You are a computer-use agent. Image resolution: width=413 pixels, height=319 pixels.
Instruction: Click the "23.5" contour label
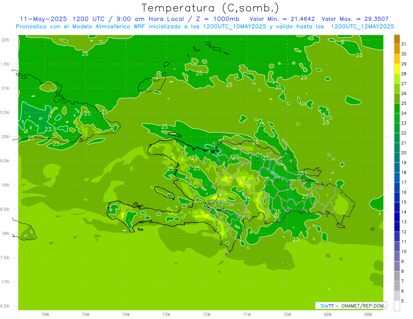coord(51,129)
